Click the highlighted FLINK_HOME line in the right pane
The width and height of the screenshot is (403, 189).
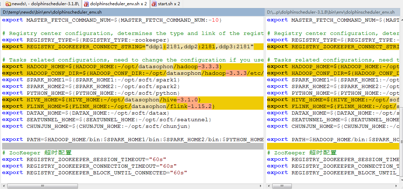[x=334, y=106]
